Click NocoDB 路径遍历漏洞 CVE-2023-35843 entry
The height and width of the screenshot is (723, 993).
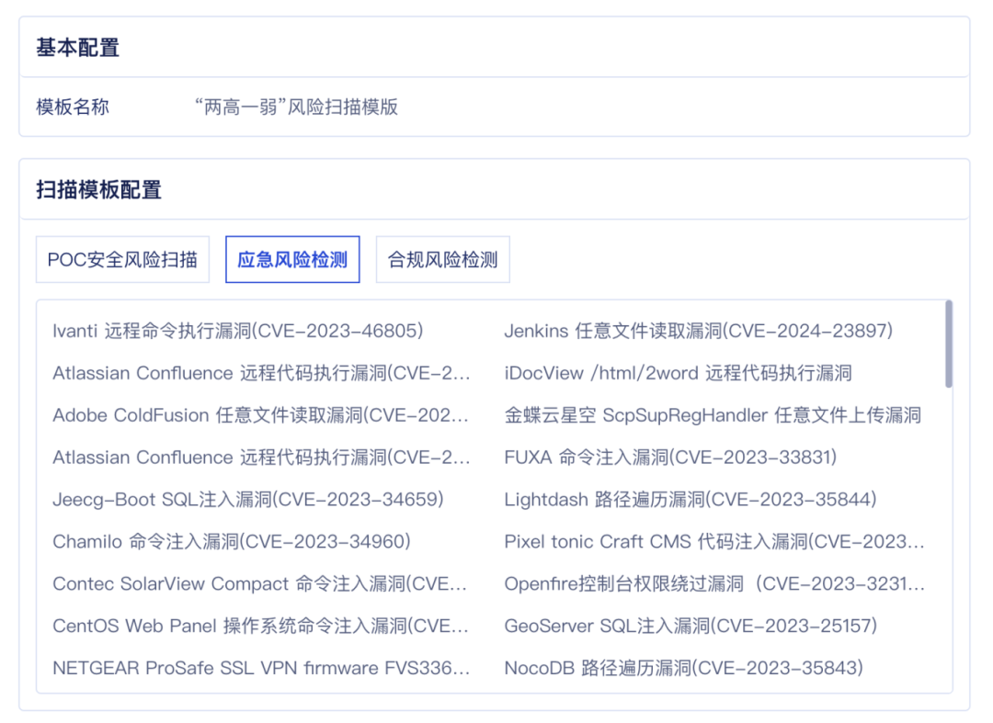[684, 669]
